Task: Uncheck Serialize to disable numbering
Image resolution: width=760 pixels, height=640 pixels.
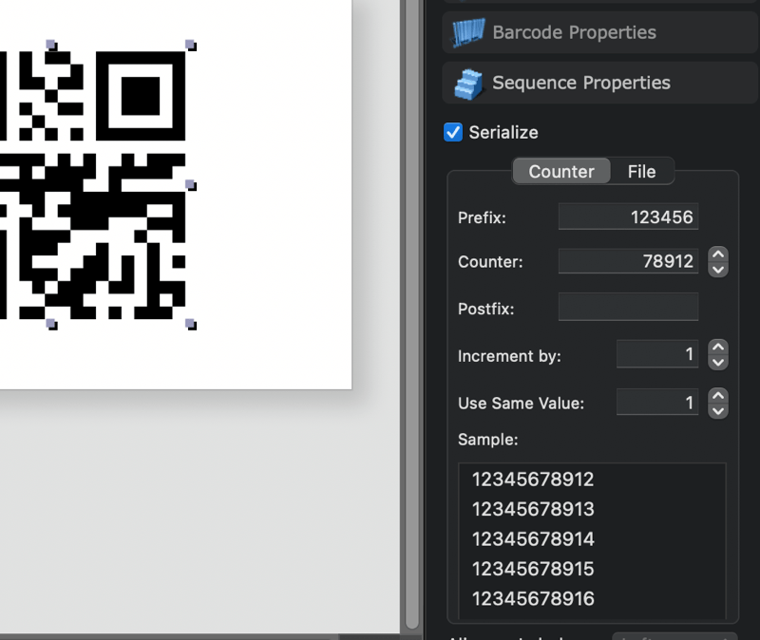Action: point(453,132)
